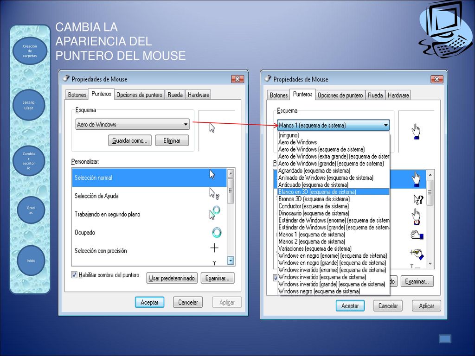Select Selección con precisión row
The image size is (475, 356).
click(x=149, y=251)
